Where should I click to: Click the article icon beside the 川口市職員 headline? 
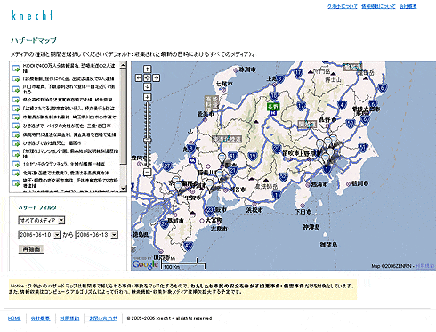16,89
